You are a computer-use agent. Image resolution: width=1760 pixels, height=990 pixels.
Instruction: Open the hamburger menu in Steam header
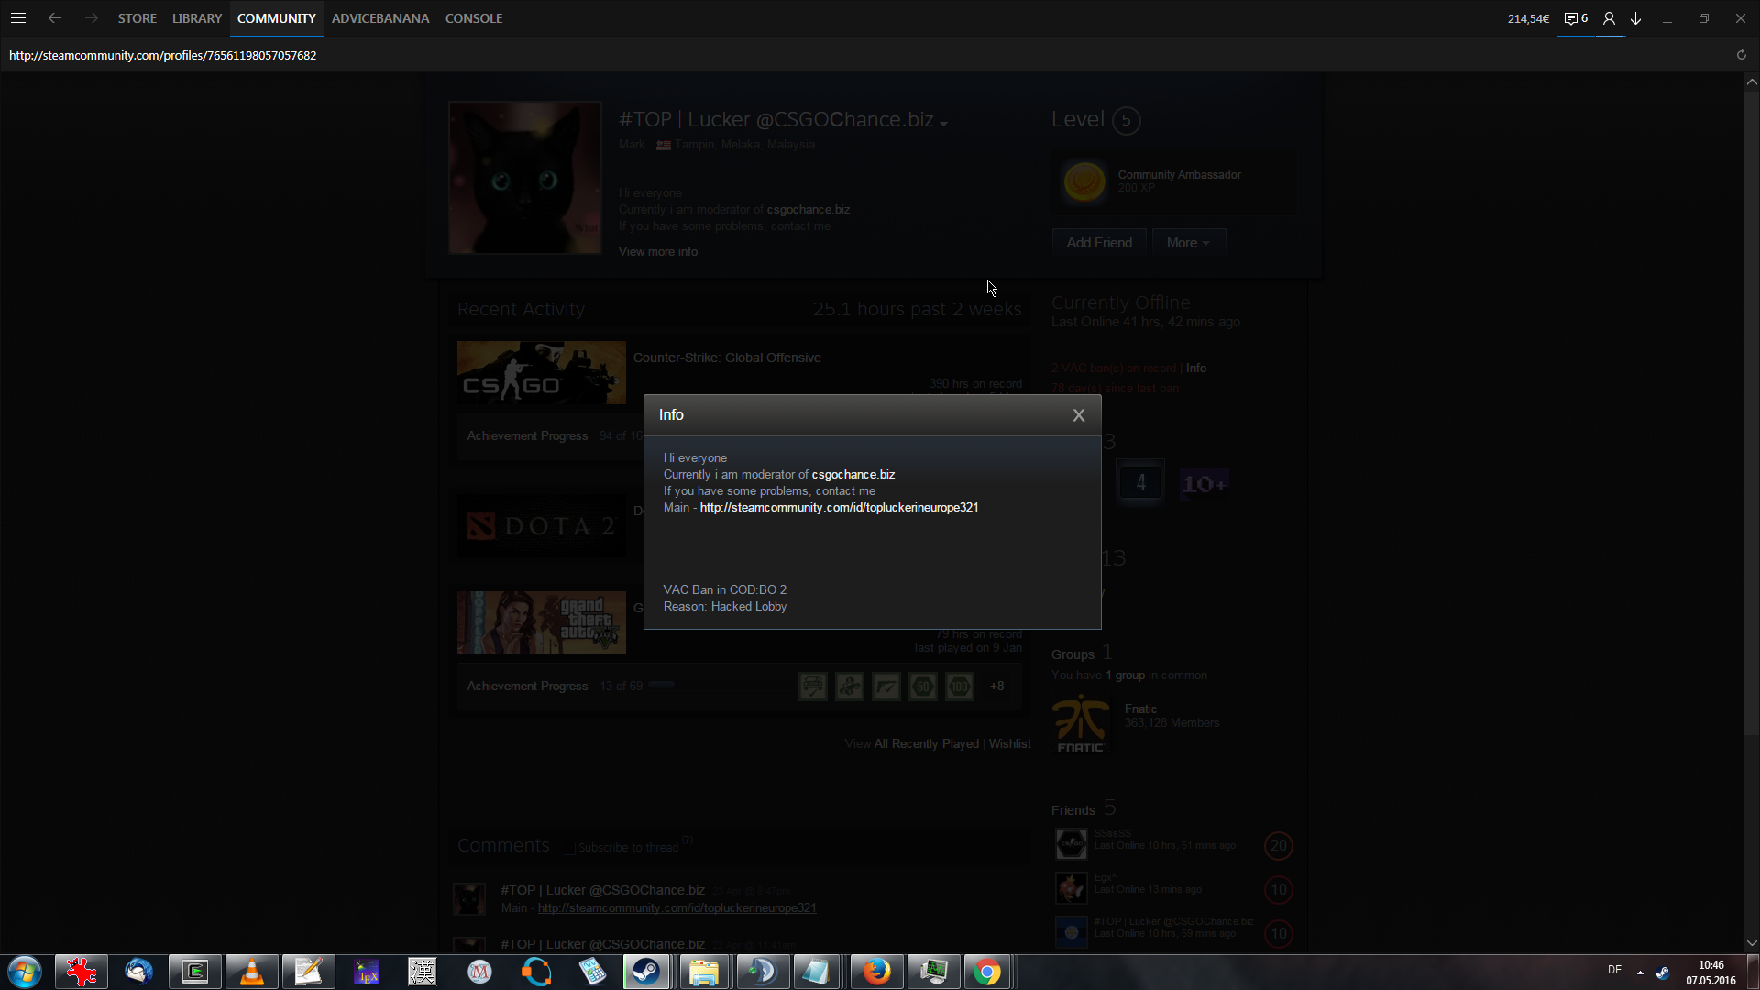pos(17,18)
